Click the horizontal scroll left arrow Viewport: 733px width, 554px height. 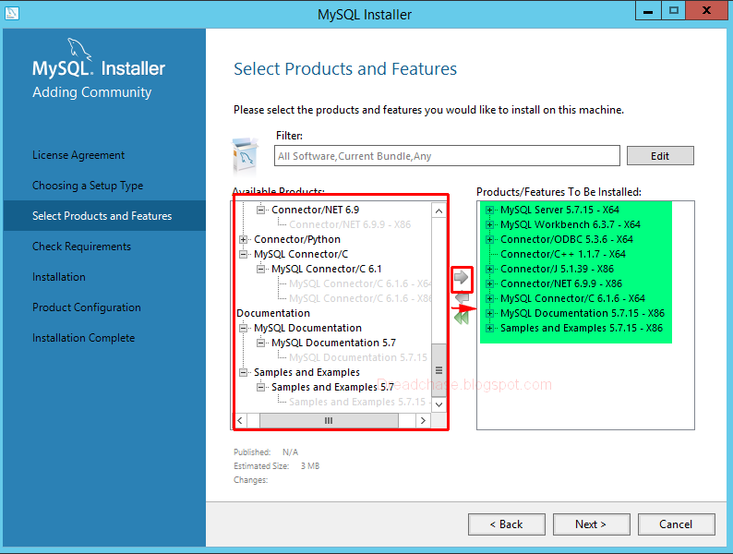click(240, 420)
